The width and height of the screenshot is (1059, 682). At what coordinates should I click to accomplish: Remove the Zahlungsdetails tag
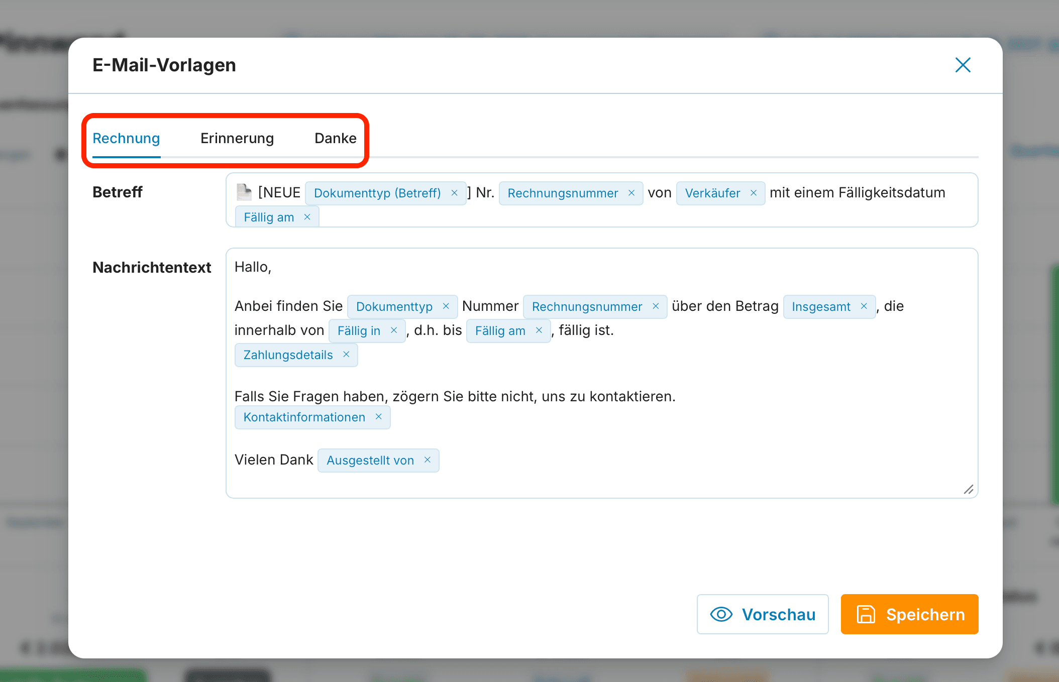coord(346,355)
